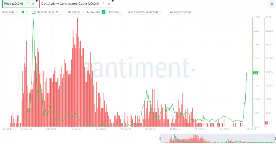Remove the Price (LOOM) metric

click(33, 4)
